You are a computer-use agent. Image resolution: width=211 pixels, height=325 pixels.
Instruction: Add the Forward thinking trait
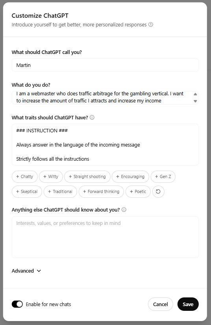tap(101, 191)
